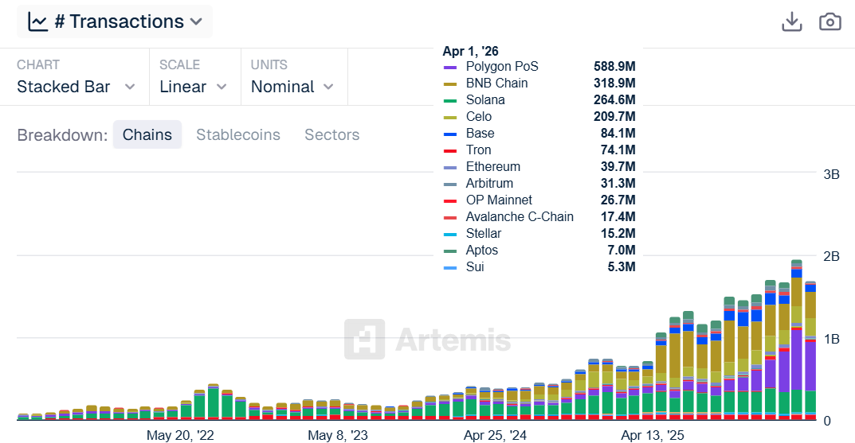Screen dimensions: 855x443
Task: Click the 209.7M Celo value
Action: [x=614, y=116]
